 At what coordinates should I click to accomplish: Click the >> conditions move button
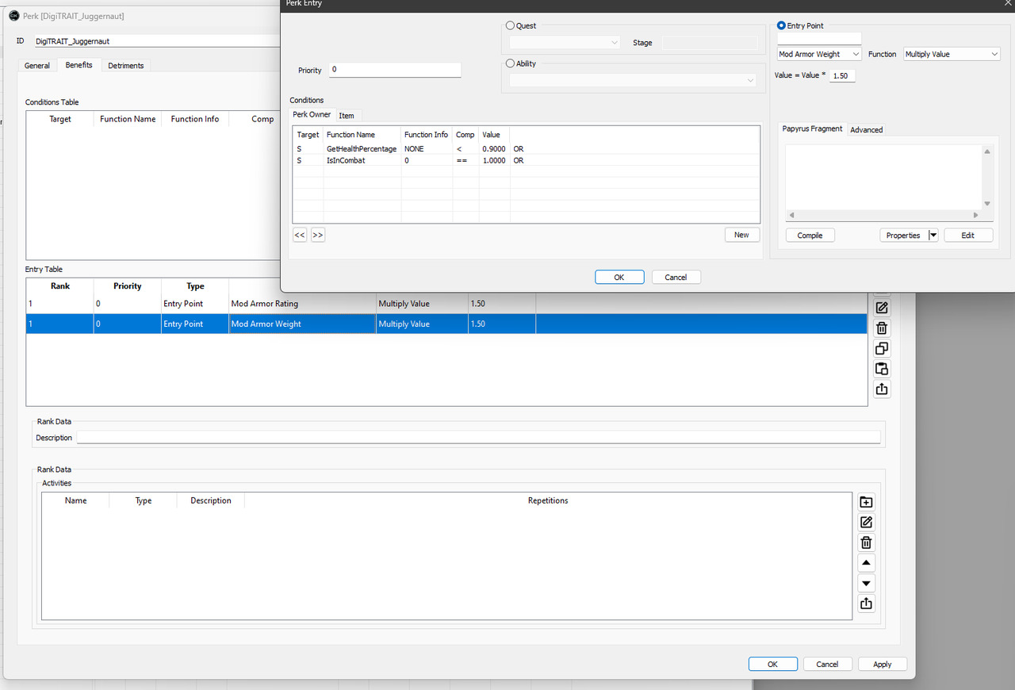tap(317, 235)
